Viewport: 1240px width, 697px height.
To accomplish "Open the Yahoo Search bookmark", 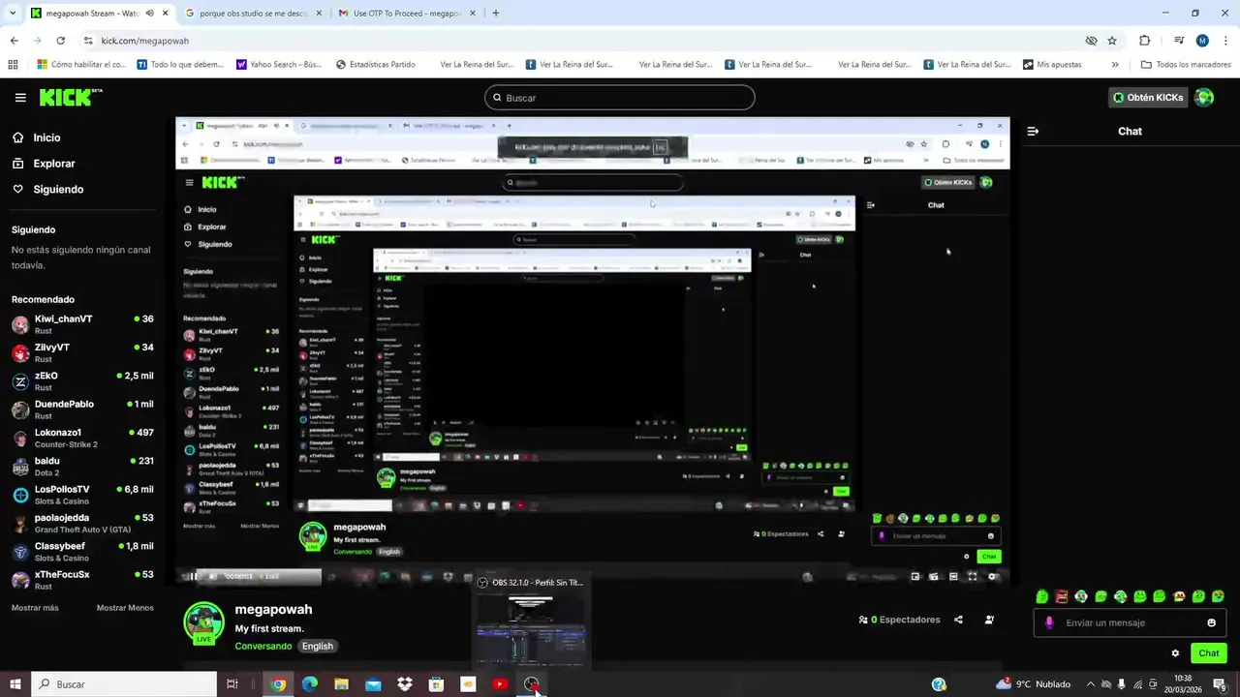I will pyautogui.click(x=279, y=65).
